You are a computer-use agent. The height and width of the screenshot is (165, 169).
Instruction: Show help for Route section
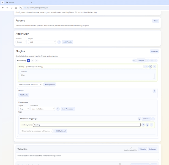pos(154,91)
